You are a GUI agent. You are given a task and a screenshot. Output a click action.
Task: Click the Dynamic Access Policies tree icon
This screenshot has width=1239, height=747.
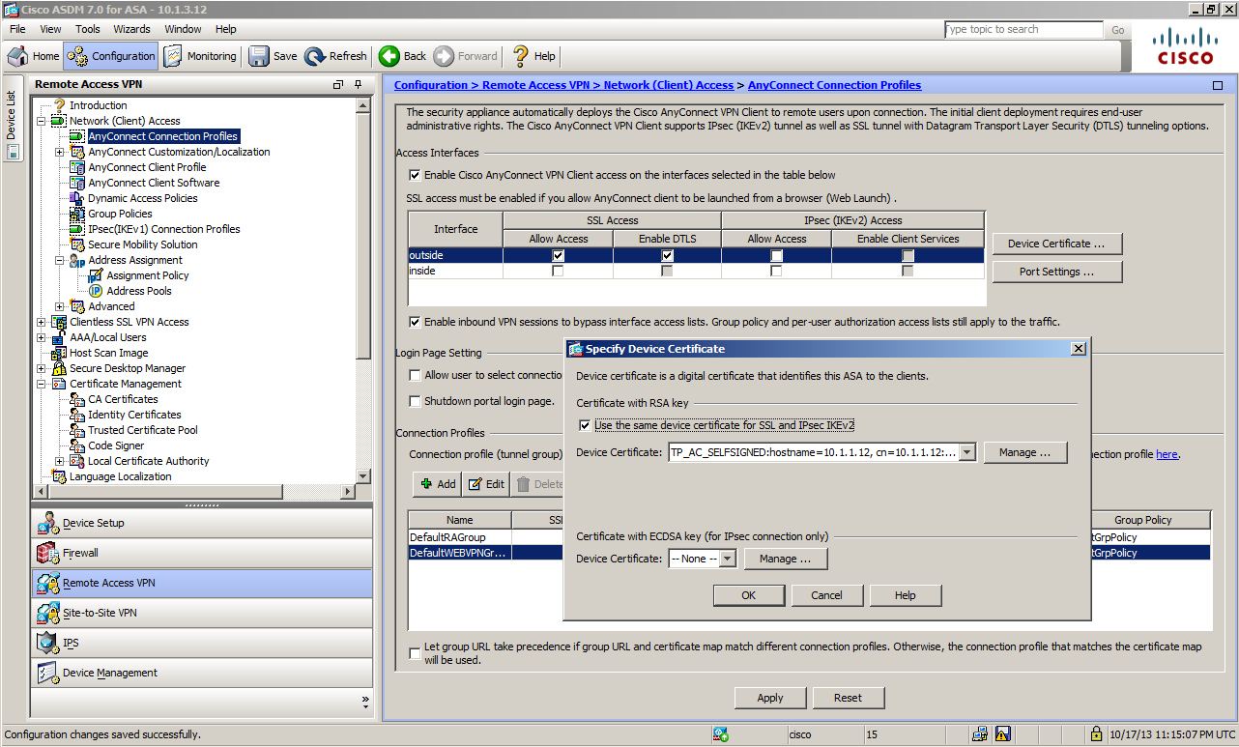point(77,198)
